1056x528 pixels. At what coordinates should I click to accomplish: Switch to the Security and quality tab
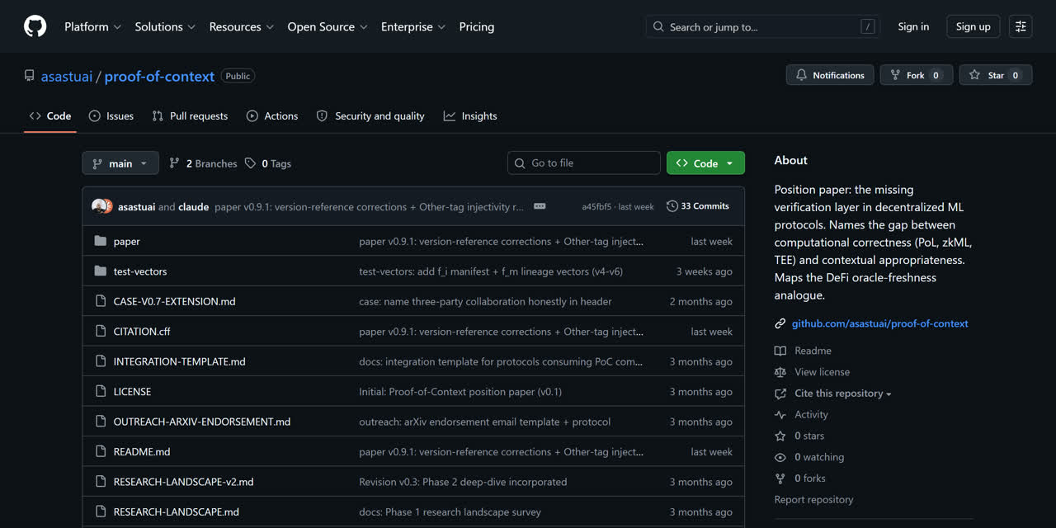pyautogui.click(x=370, y=116)
